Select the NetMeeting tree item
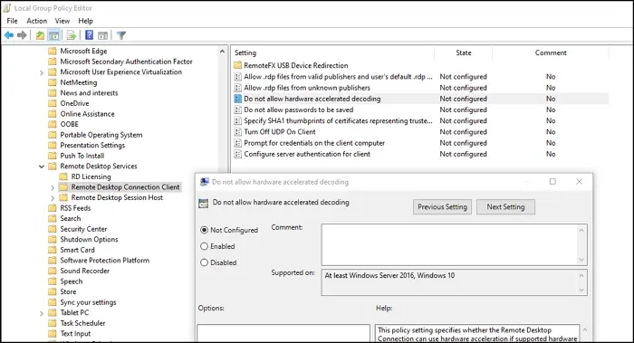 [x=79, y=82]
